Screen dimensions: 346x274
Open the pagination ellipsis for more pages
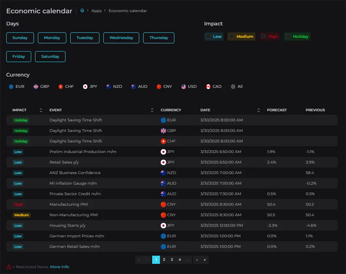(188, 260)
